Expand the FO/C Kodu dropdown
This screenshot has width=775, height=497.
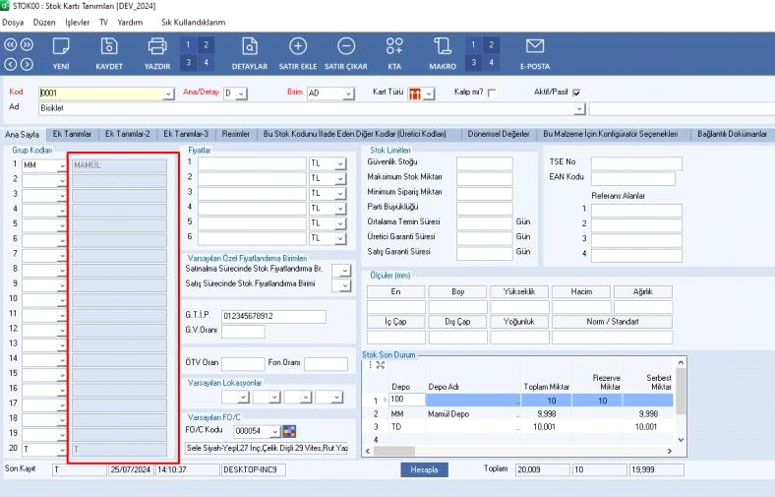pyautogui.click(x=273, y=431)
